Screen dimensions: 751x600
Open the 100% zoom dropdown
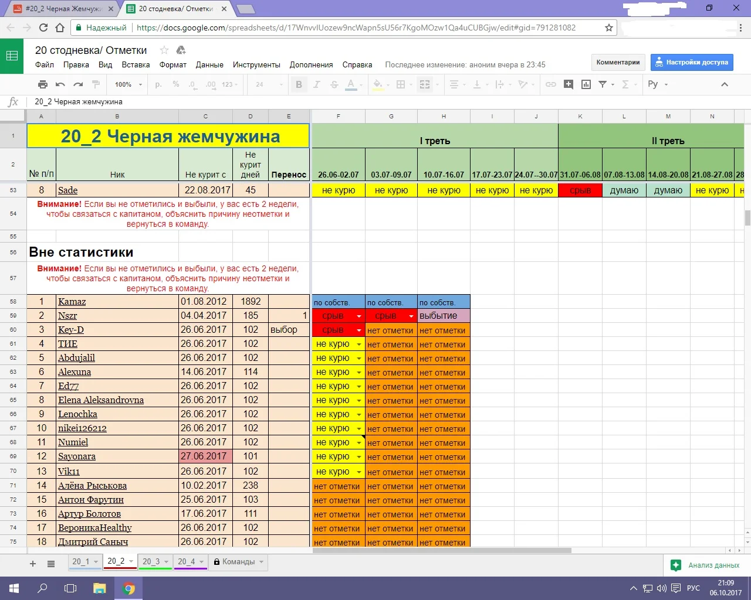128,84
